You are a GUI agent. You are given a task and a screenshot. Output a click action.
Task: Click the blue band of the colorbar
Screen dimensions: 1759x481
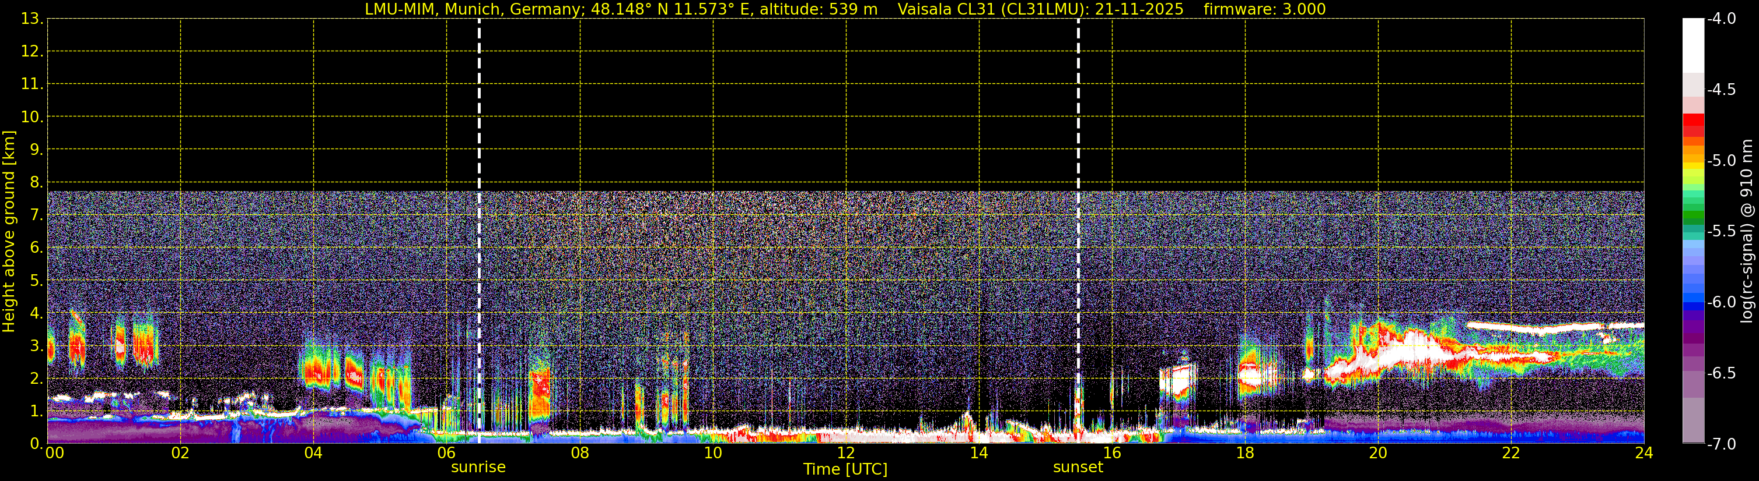[1692, 300]
